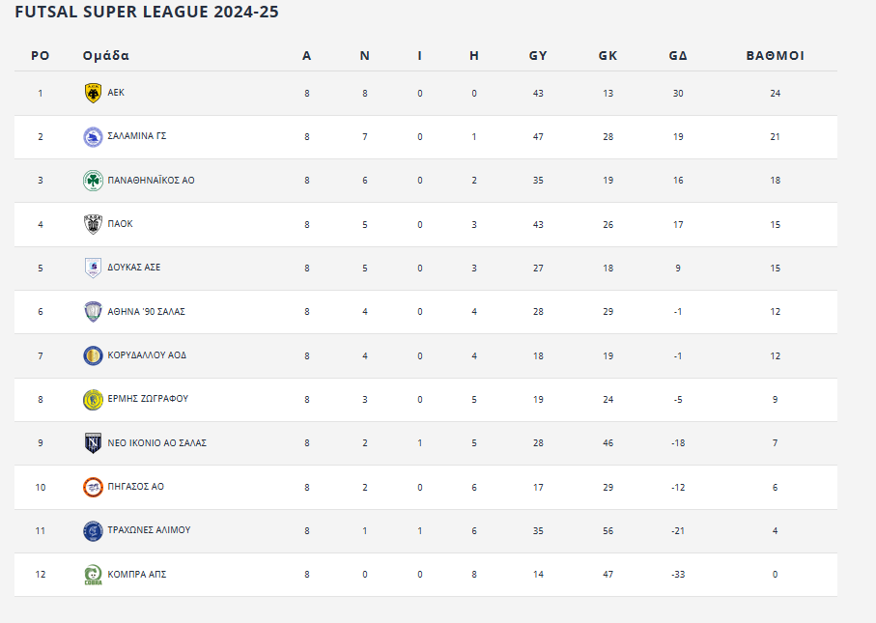This screenshot has height=623, width=876.
Task: Click the Trachones Alimou blue crest
Action: click(93, 530)
